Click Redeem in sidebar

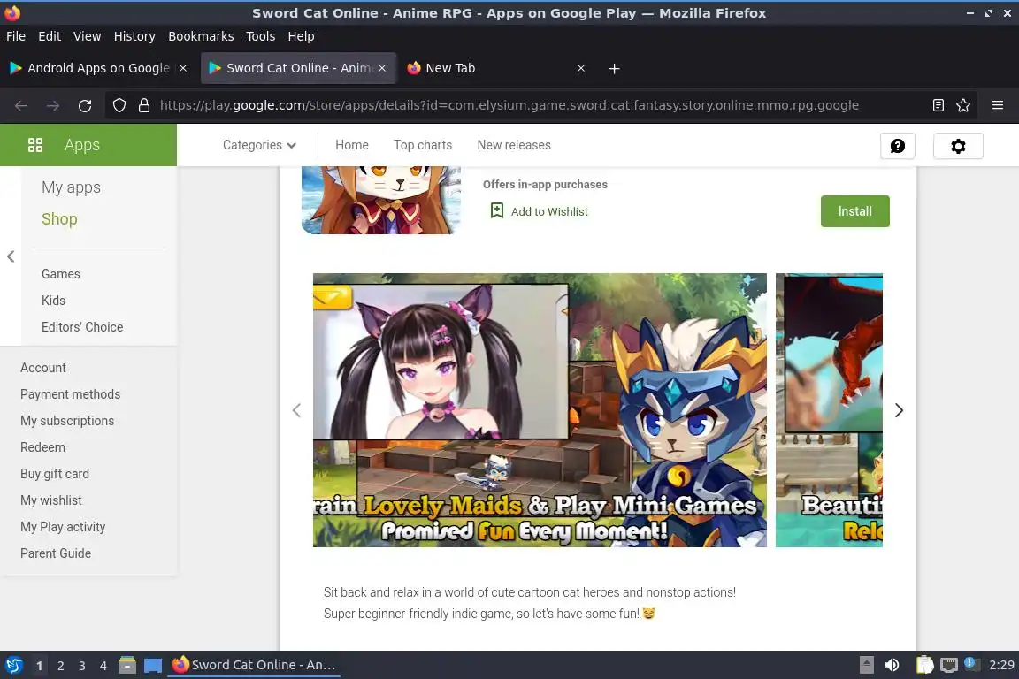coord(42,447)
